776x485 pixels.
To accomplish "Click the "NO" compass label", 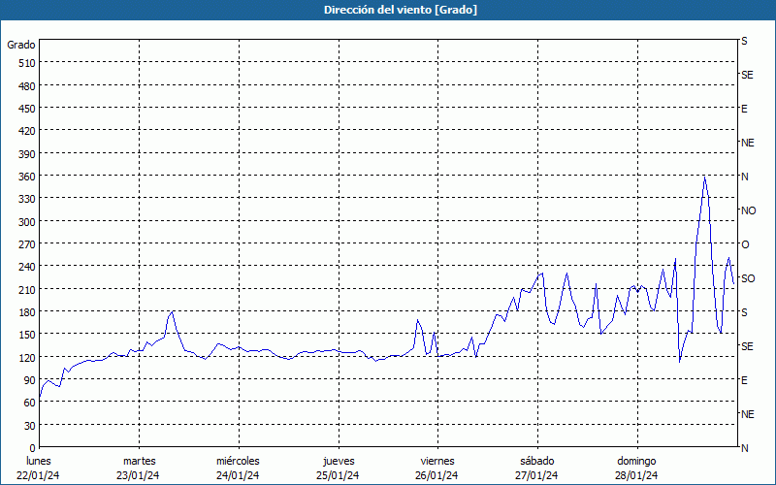I will tap(748, 210).
